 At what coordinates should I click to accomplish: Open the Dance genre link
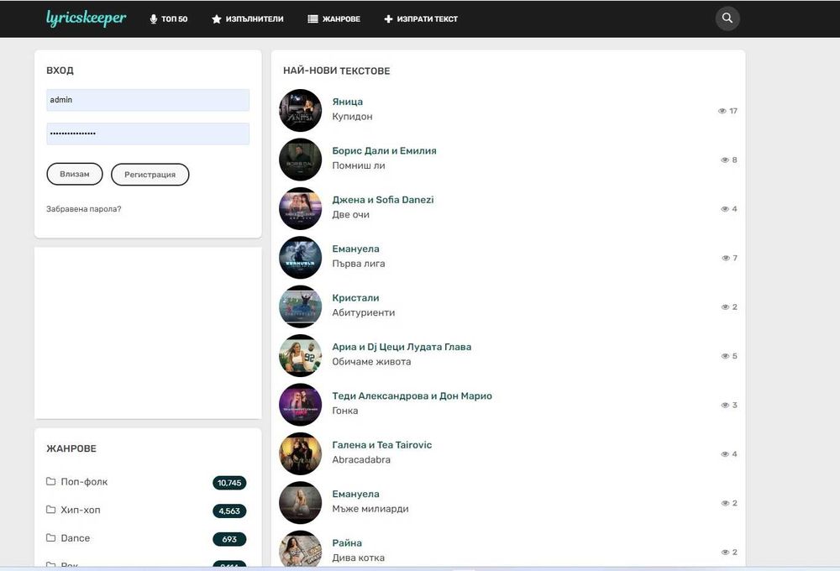coord(76,537)
